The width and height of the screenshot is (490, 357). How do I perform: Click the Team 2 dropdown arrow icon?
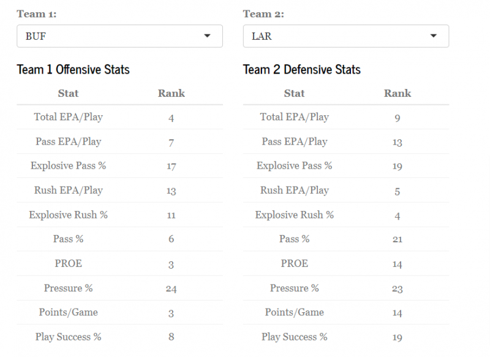[x=434, y=36]
